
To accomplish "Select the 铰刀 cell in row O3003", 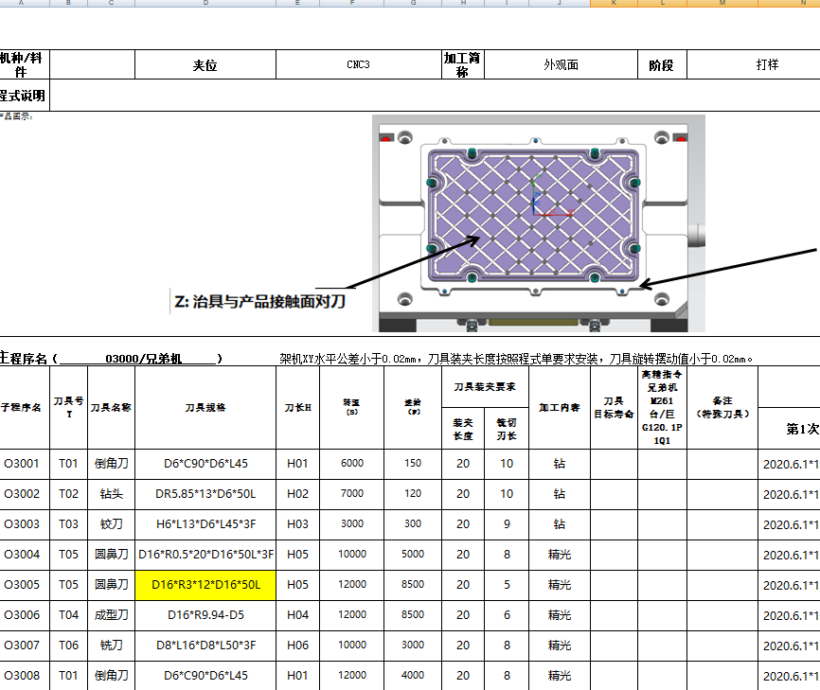I will pos(112,524).
